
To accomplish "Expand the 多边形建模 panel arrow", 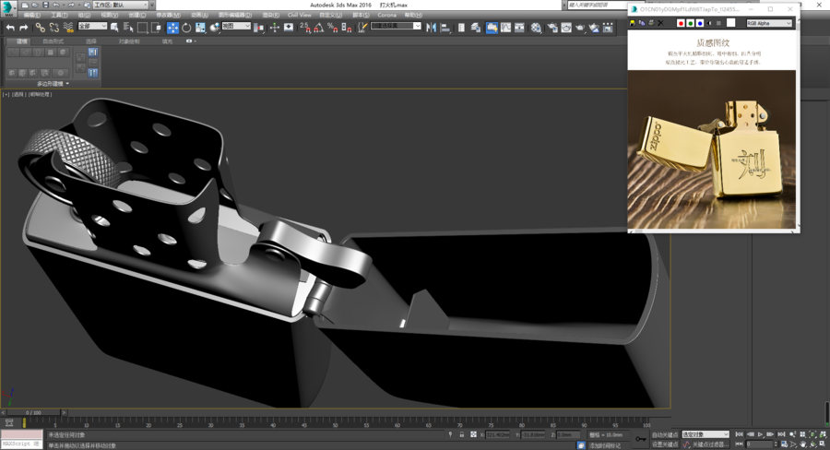I will coord(67,84).
